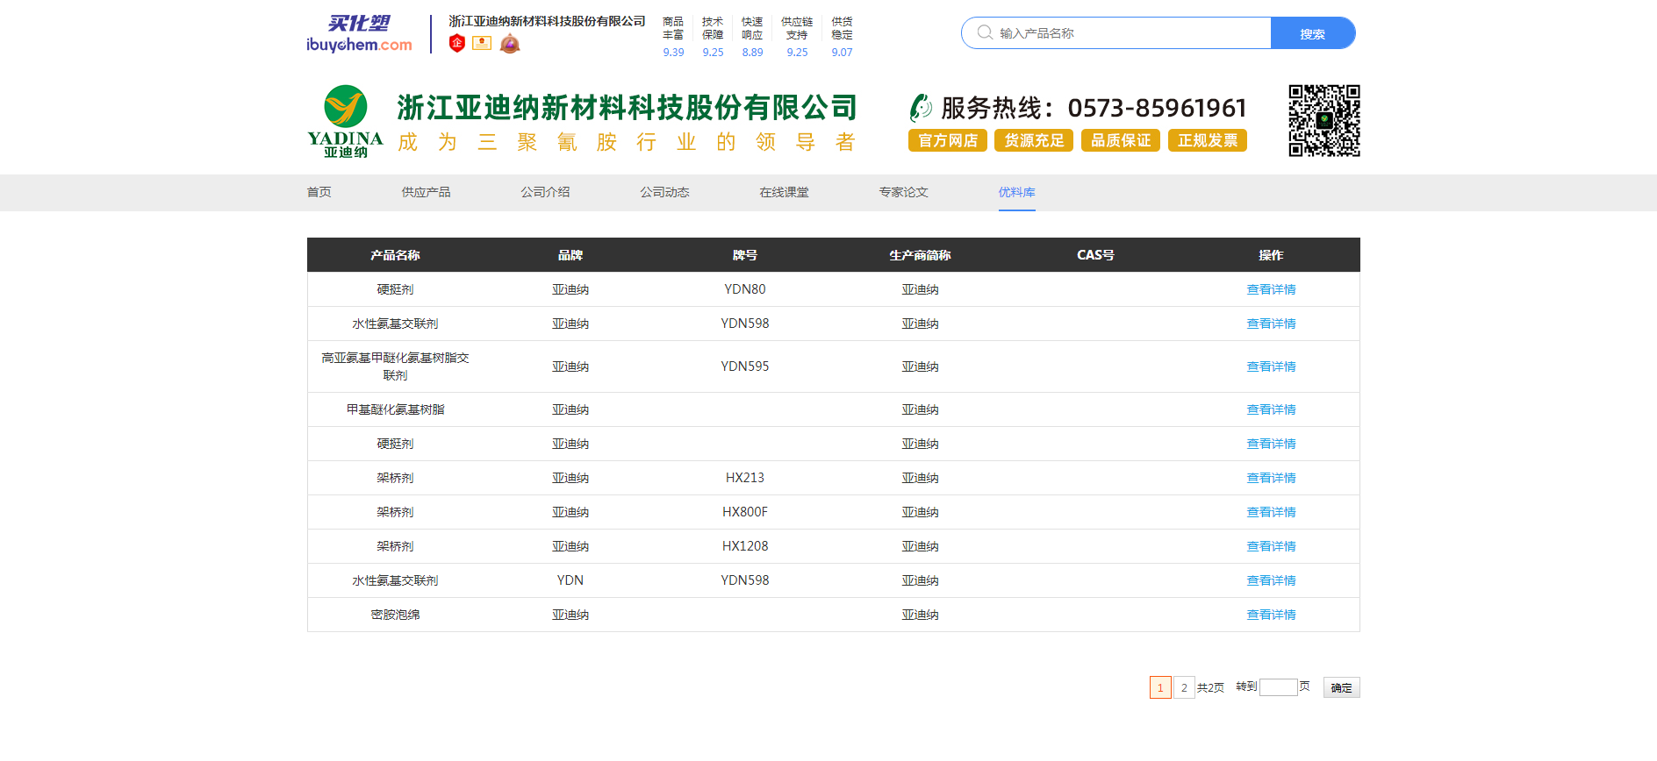The width and height of the screenshot is (1657, 761).
Task: Click the HX1208 grade cell
Action: (x=745, y=546)
